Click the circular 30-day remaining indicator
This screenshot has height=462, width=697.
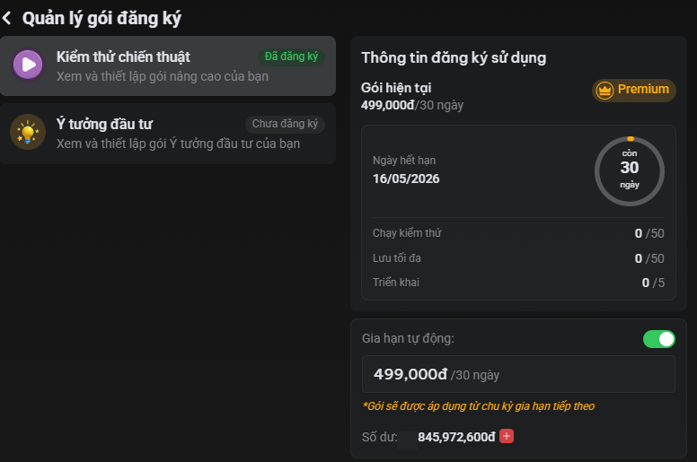[x=630, y=170]
